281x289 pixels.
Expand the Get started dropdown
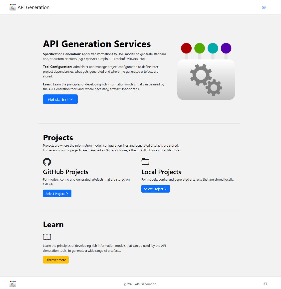coord(60,99)
